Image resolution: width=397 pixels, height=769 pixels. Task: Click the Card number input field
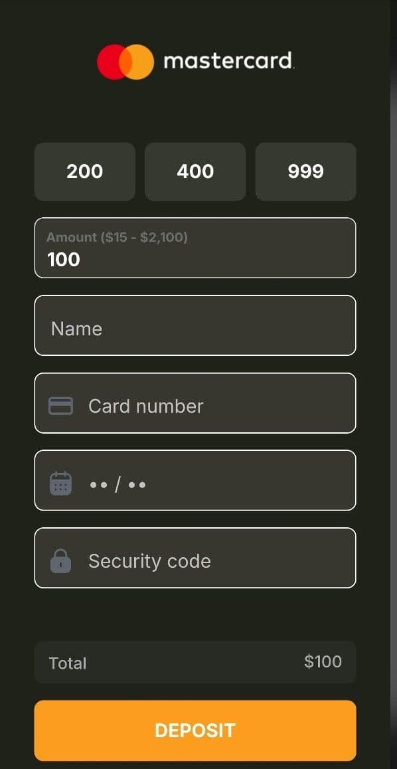click(195, 405)
